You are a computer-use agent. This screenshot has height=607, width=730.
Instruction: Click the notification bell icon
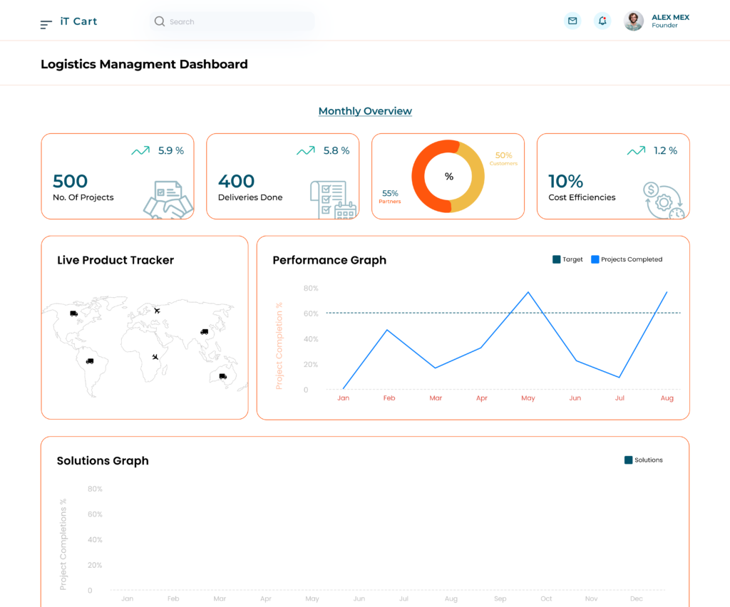pyautogui.click(x=602, y=21)
